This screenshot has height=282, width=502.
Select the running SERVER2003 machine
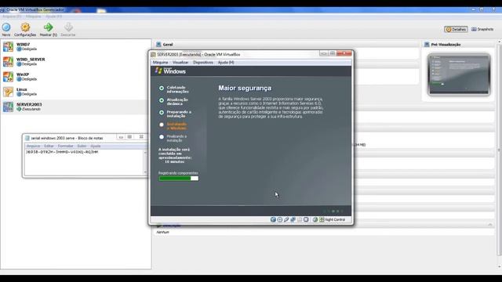pyautogui.click(x=76, y=107)
